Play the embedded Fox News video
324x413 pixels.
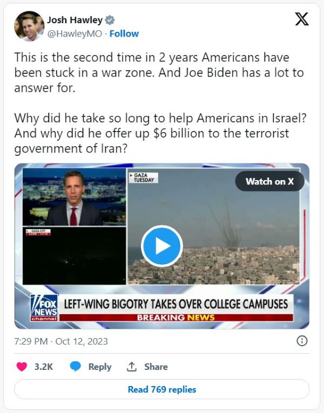click(x=162, y=246)
